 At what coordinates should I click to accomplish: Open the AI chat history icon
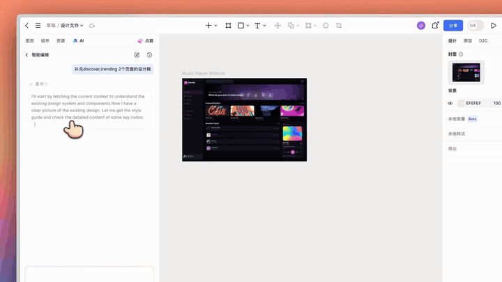149,55
